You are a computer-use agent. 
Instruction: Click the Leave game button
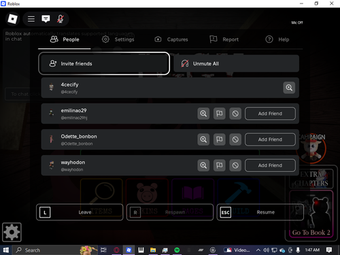click(80, 212)
